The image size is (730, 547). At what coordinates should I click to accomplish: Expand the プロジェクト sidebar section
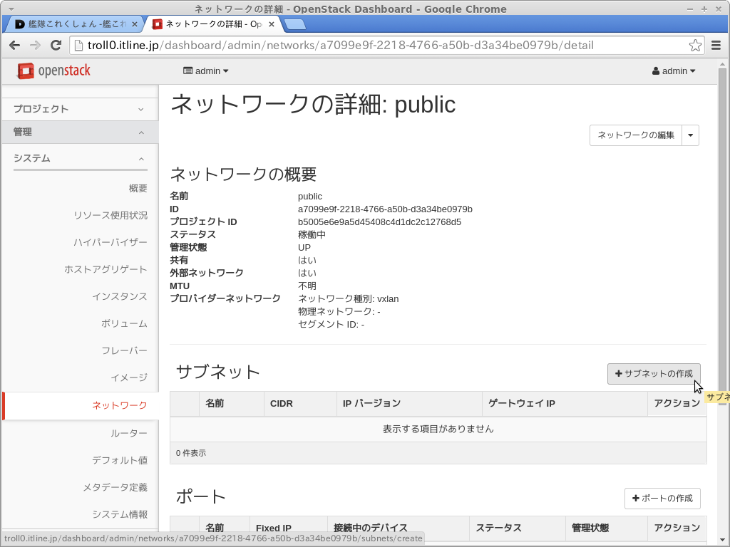point(78,109)
